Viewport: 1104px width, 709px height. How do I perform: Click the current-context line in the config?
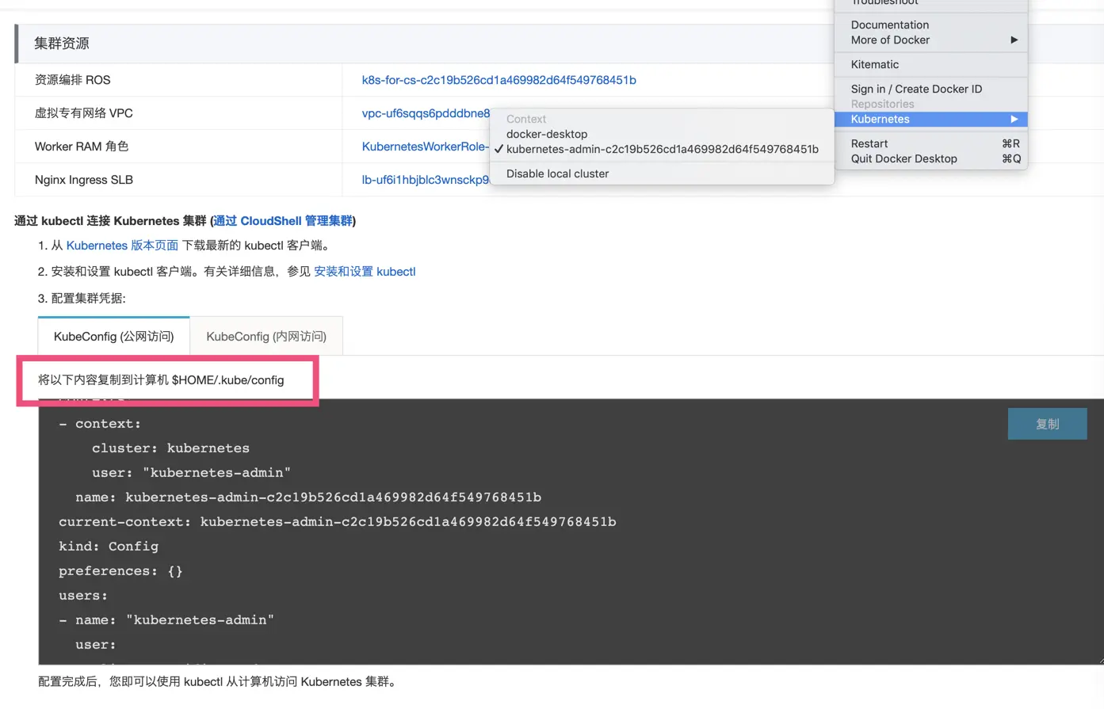(337, 522)
